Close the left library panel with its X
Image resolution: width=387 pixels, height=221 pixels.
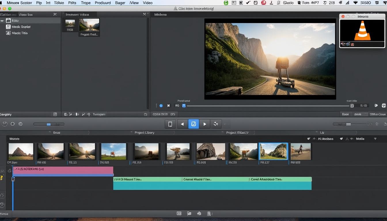point(55,14)
